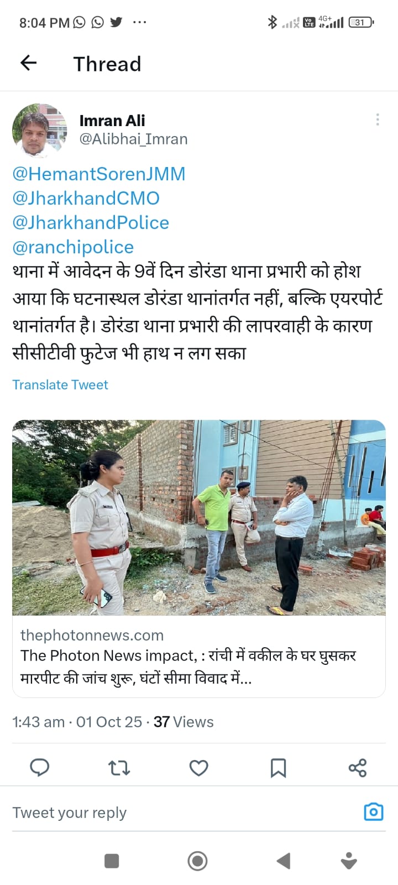Open the three-dot tweet options menu
The height and width of the screenshot is (885, 398).
tap(378, 119)
